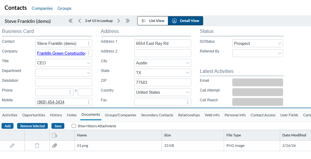The image size is (311, 159).
Task: Open the Activities tab
Action: (x=10, y=115)
